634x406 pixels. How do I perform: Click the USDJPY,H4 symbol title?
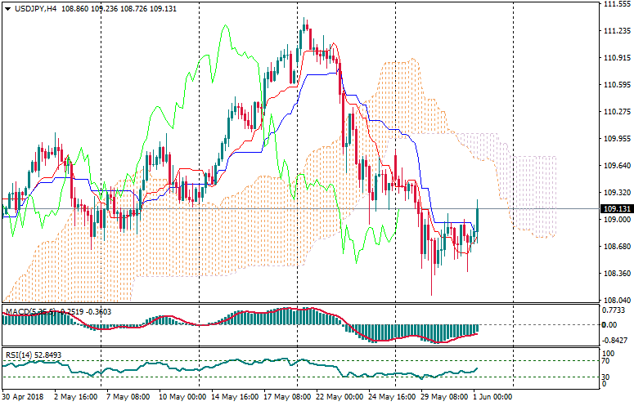coord(36,8)
